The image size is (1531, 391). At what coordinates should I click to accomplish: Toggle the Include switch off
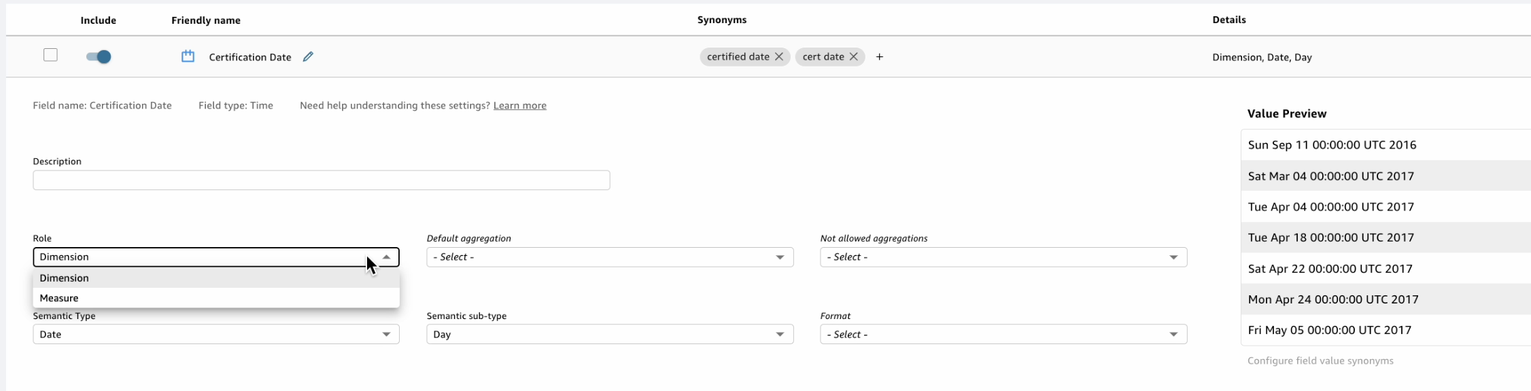(x=99, y=57)
